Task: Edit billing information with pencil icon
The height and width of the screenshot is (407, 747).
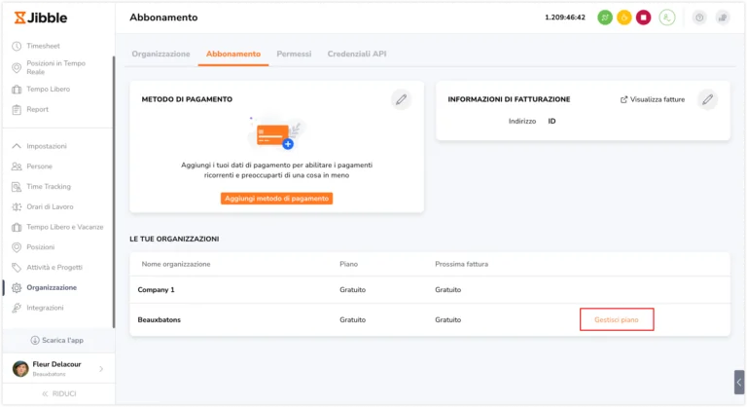Action: (x=707, y=99)
